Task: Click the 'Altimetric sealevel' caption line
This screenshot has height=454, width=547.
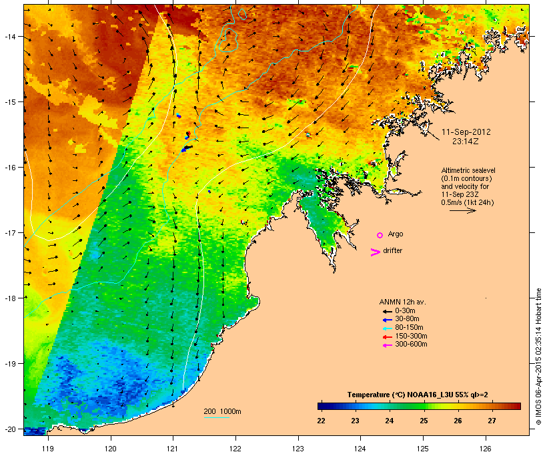Action: (x=468, y=170)
